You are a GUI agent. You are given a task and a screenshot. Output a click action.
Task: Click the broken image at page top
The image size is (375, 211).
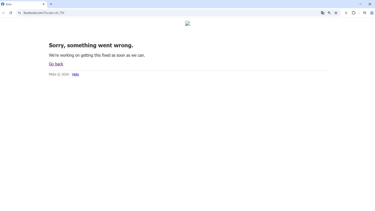187,23
